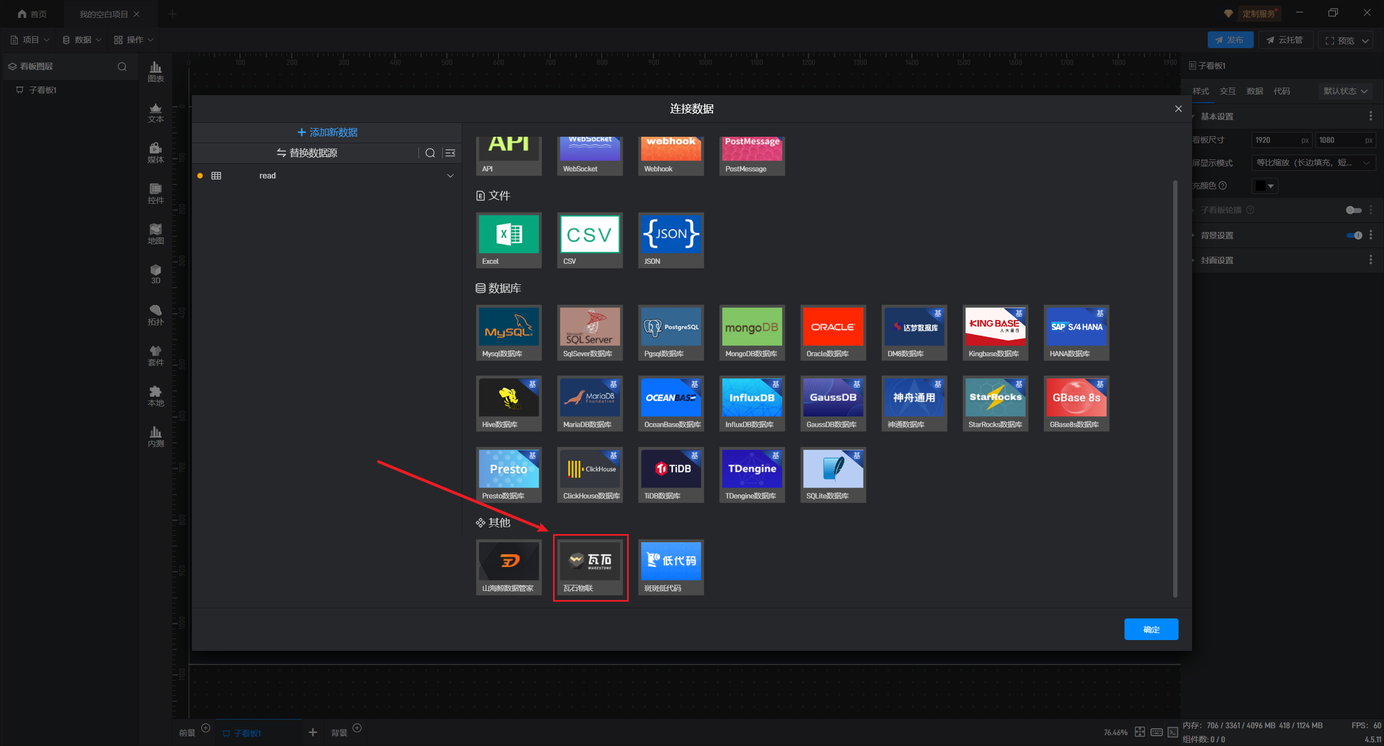Switch to the 首页 tab
1384x746 pixels.
tap(32, 14)
